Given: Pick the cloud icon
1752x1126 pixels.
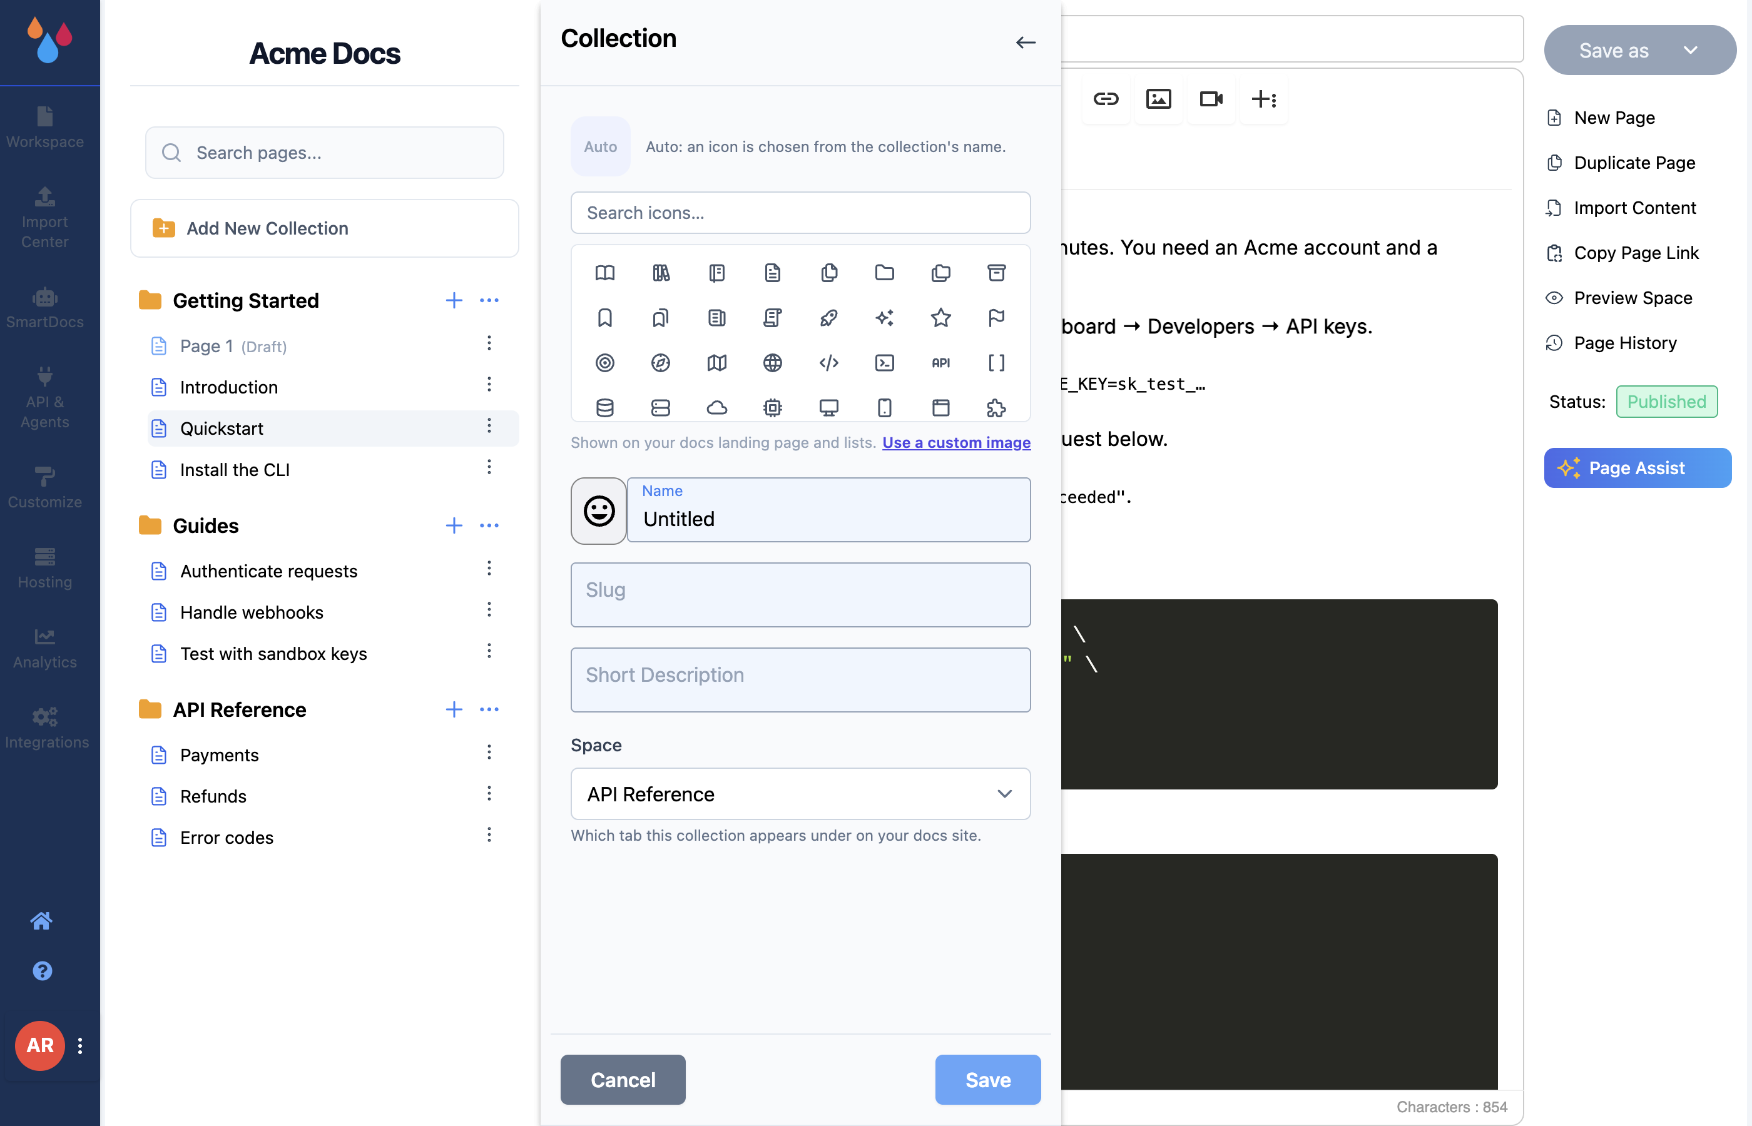Looking at the screenshot, I should point(716,407).
